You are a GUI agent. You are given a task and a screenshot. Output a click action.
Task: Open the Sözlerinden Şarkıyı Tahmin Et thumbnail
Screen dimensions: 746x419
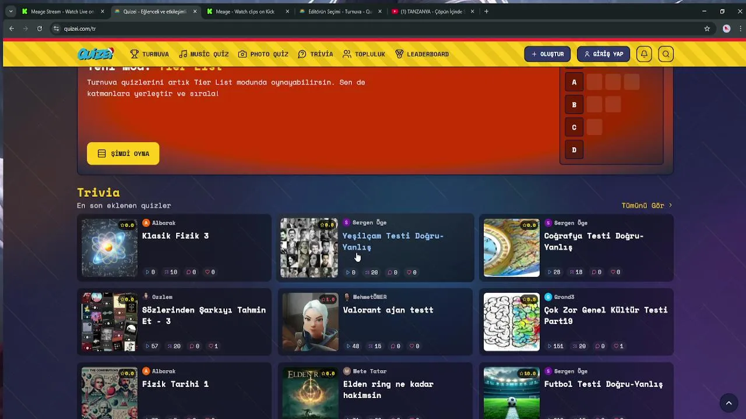click(109, 322)
